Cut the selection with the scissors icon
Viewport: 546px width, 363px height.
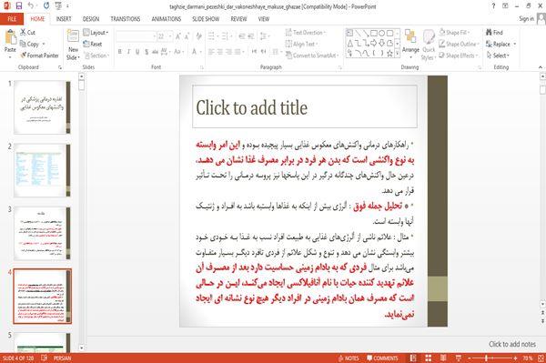point(24,33)
